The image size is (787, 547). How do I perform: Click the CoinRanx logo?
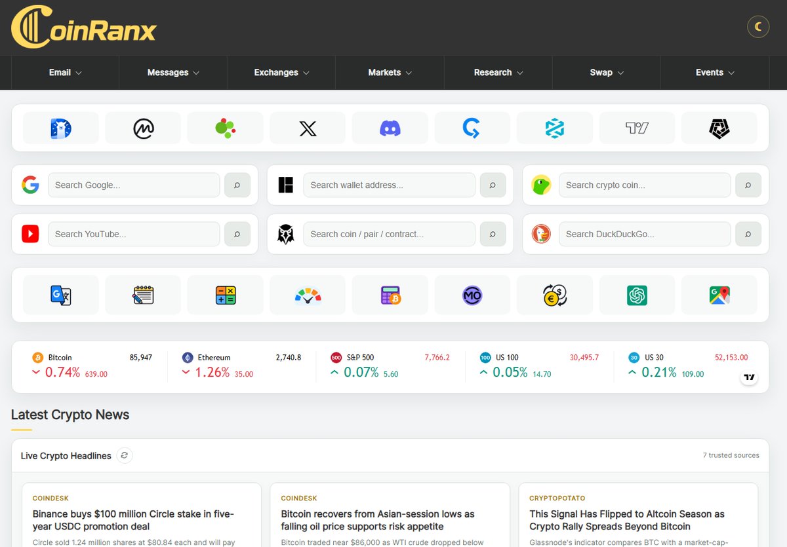coord(84,28)
